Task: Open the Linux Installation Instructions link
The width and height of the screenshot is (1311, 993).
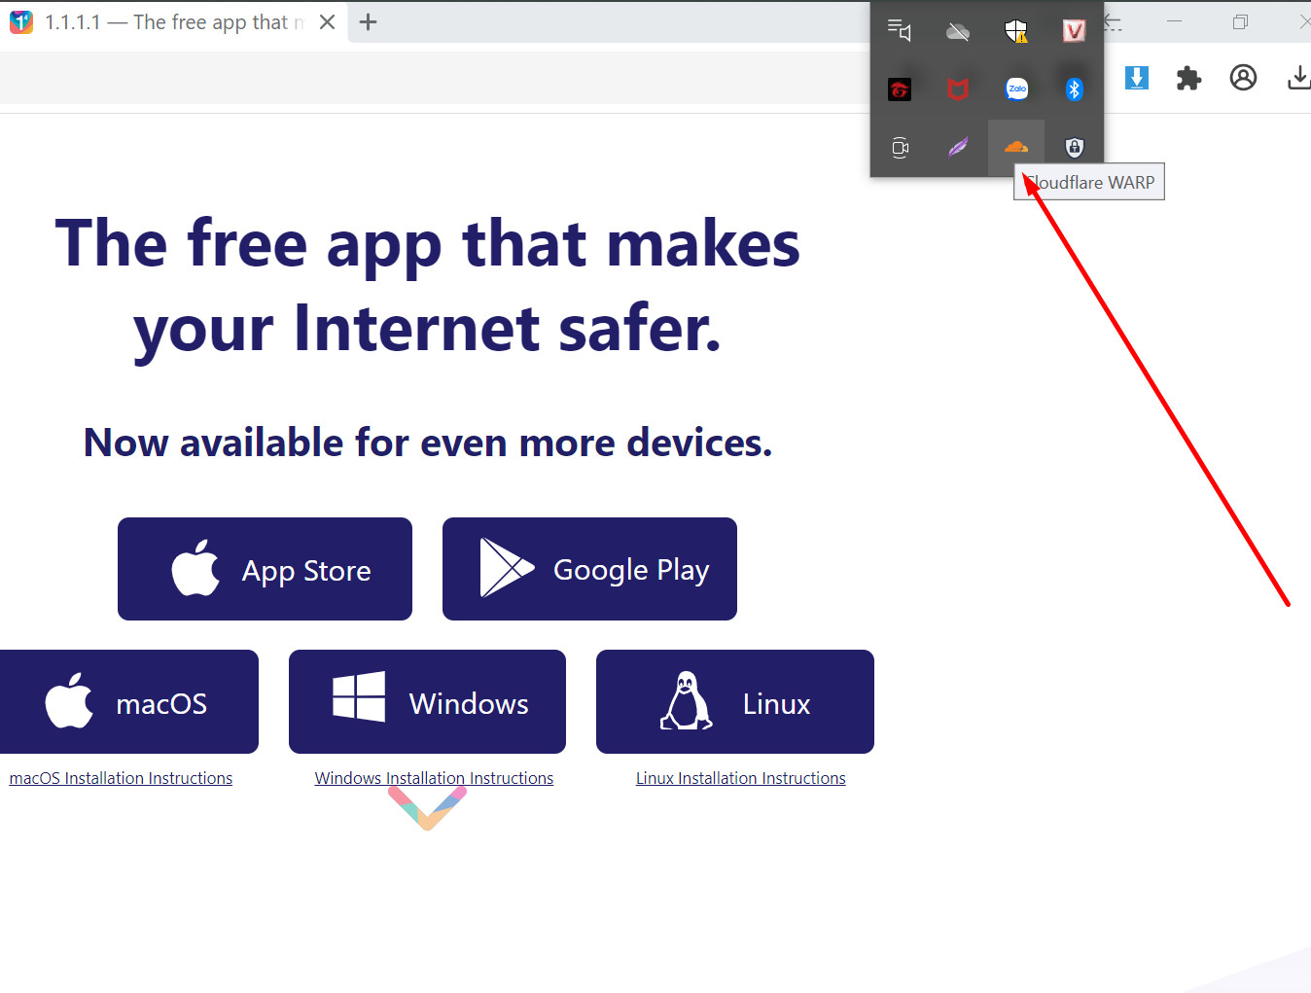Action: pyautogui.click(x=740, y=778)
